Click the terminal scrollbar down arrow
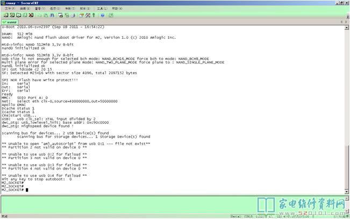This screenshot has width=350, height=219. 346,192
